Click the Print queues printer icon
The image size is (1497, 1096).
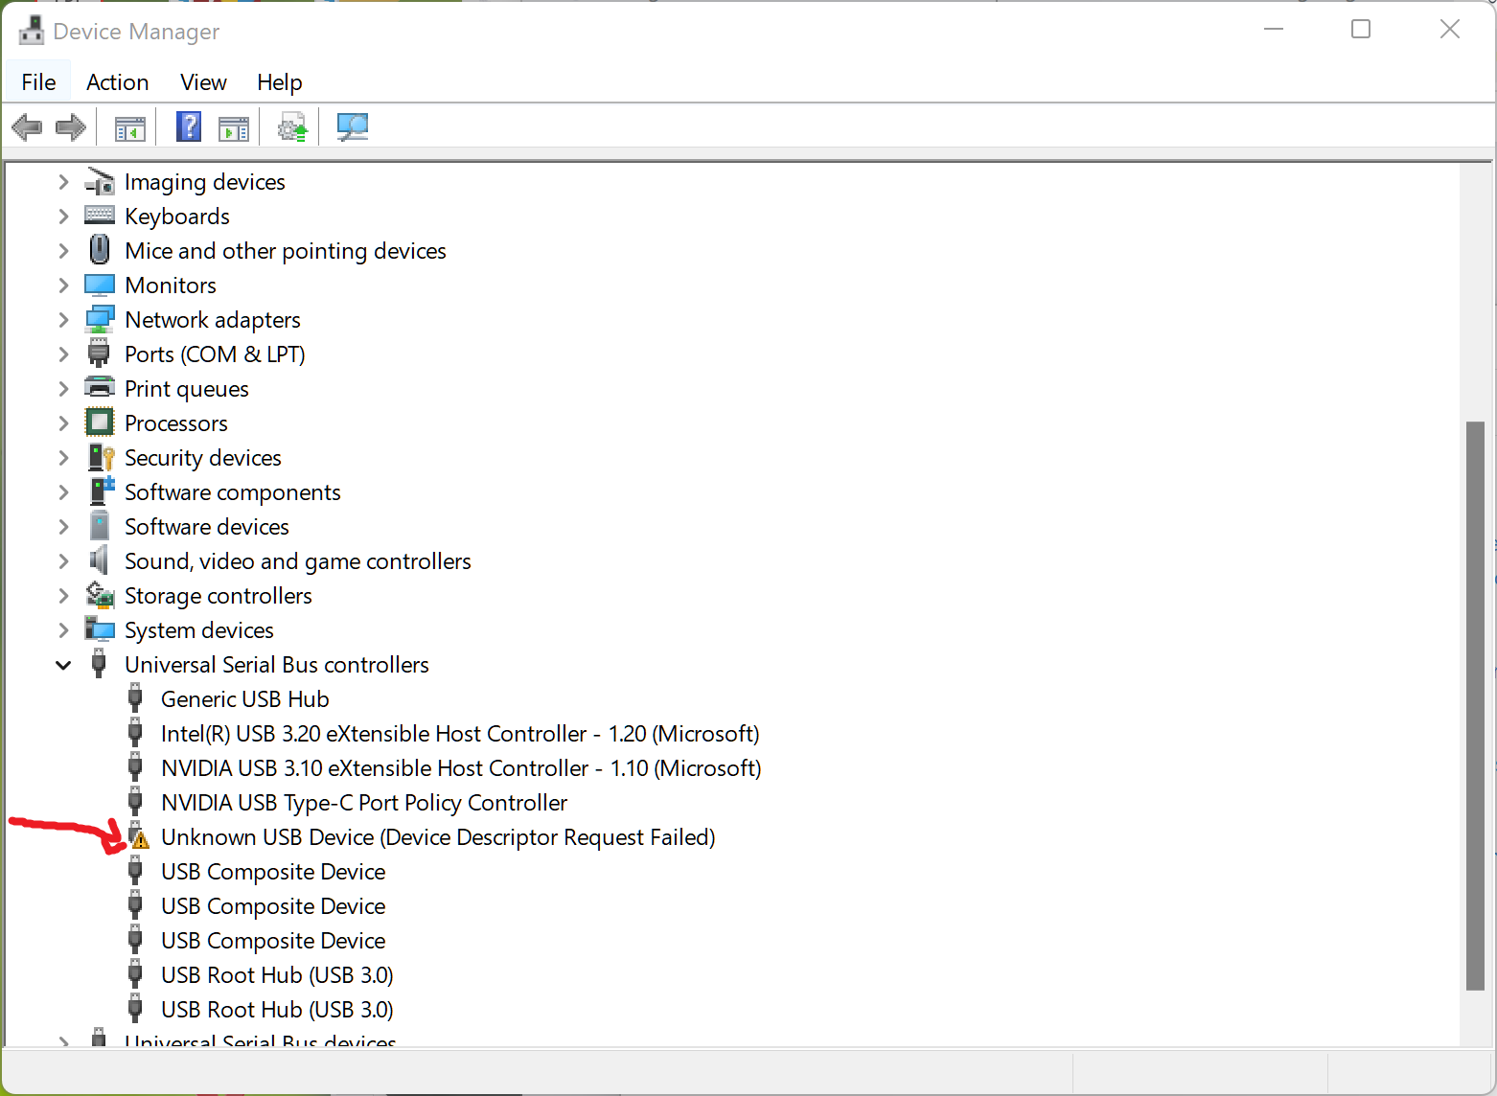tap(100, 388)
